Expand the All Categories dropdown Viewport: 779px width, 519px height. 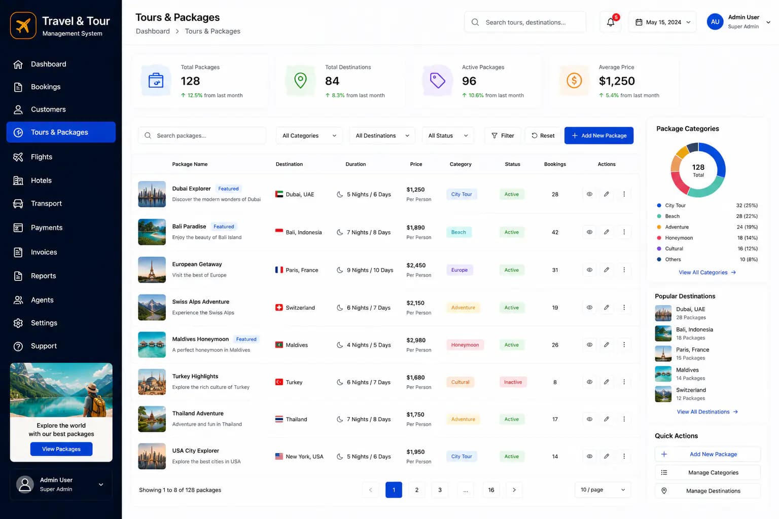[309, 136]
